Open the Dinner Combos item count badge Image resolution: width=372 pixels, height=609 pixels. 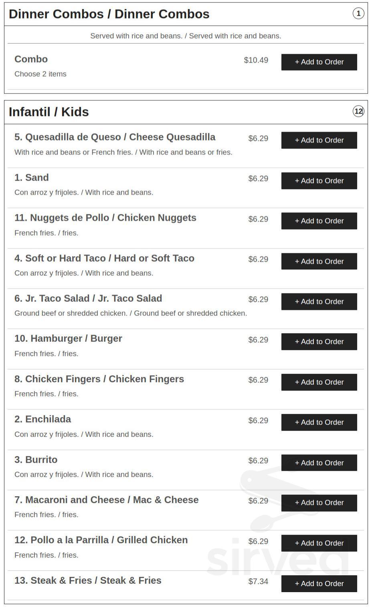coord(359,13)
